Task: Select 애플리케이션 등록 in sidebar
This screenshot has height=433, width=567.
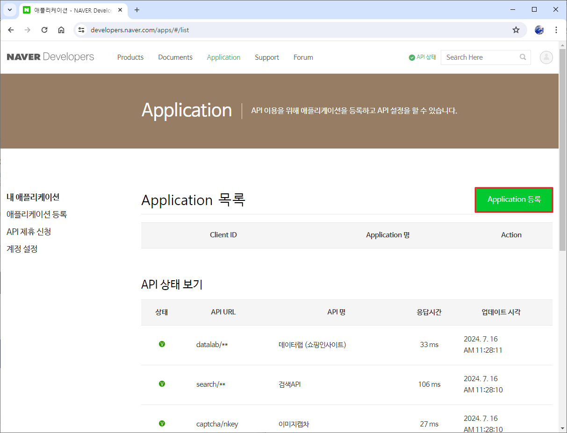Action: click(x=36, y=214)
